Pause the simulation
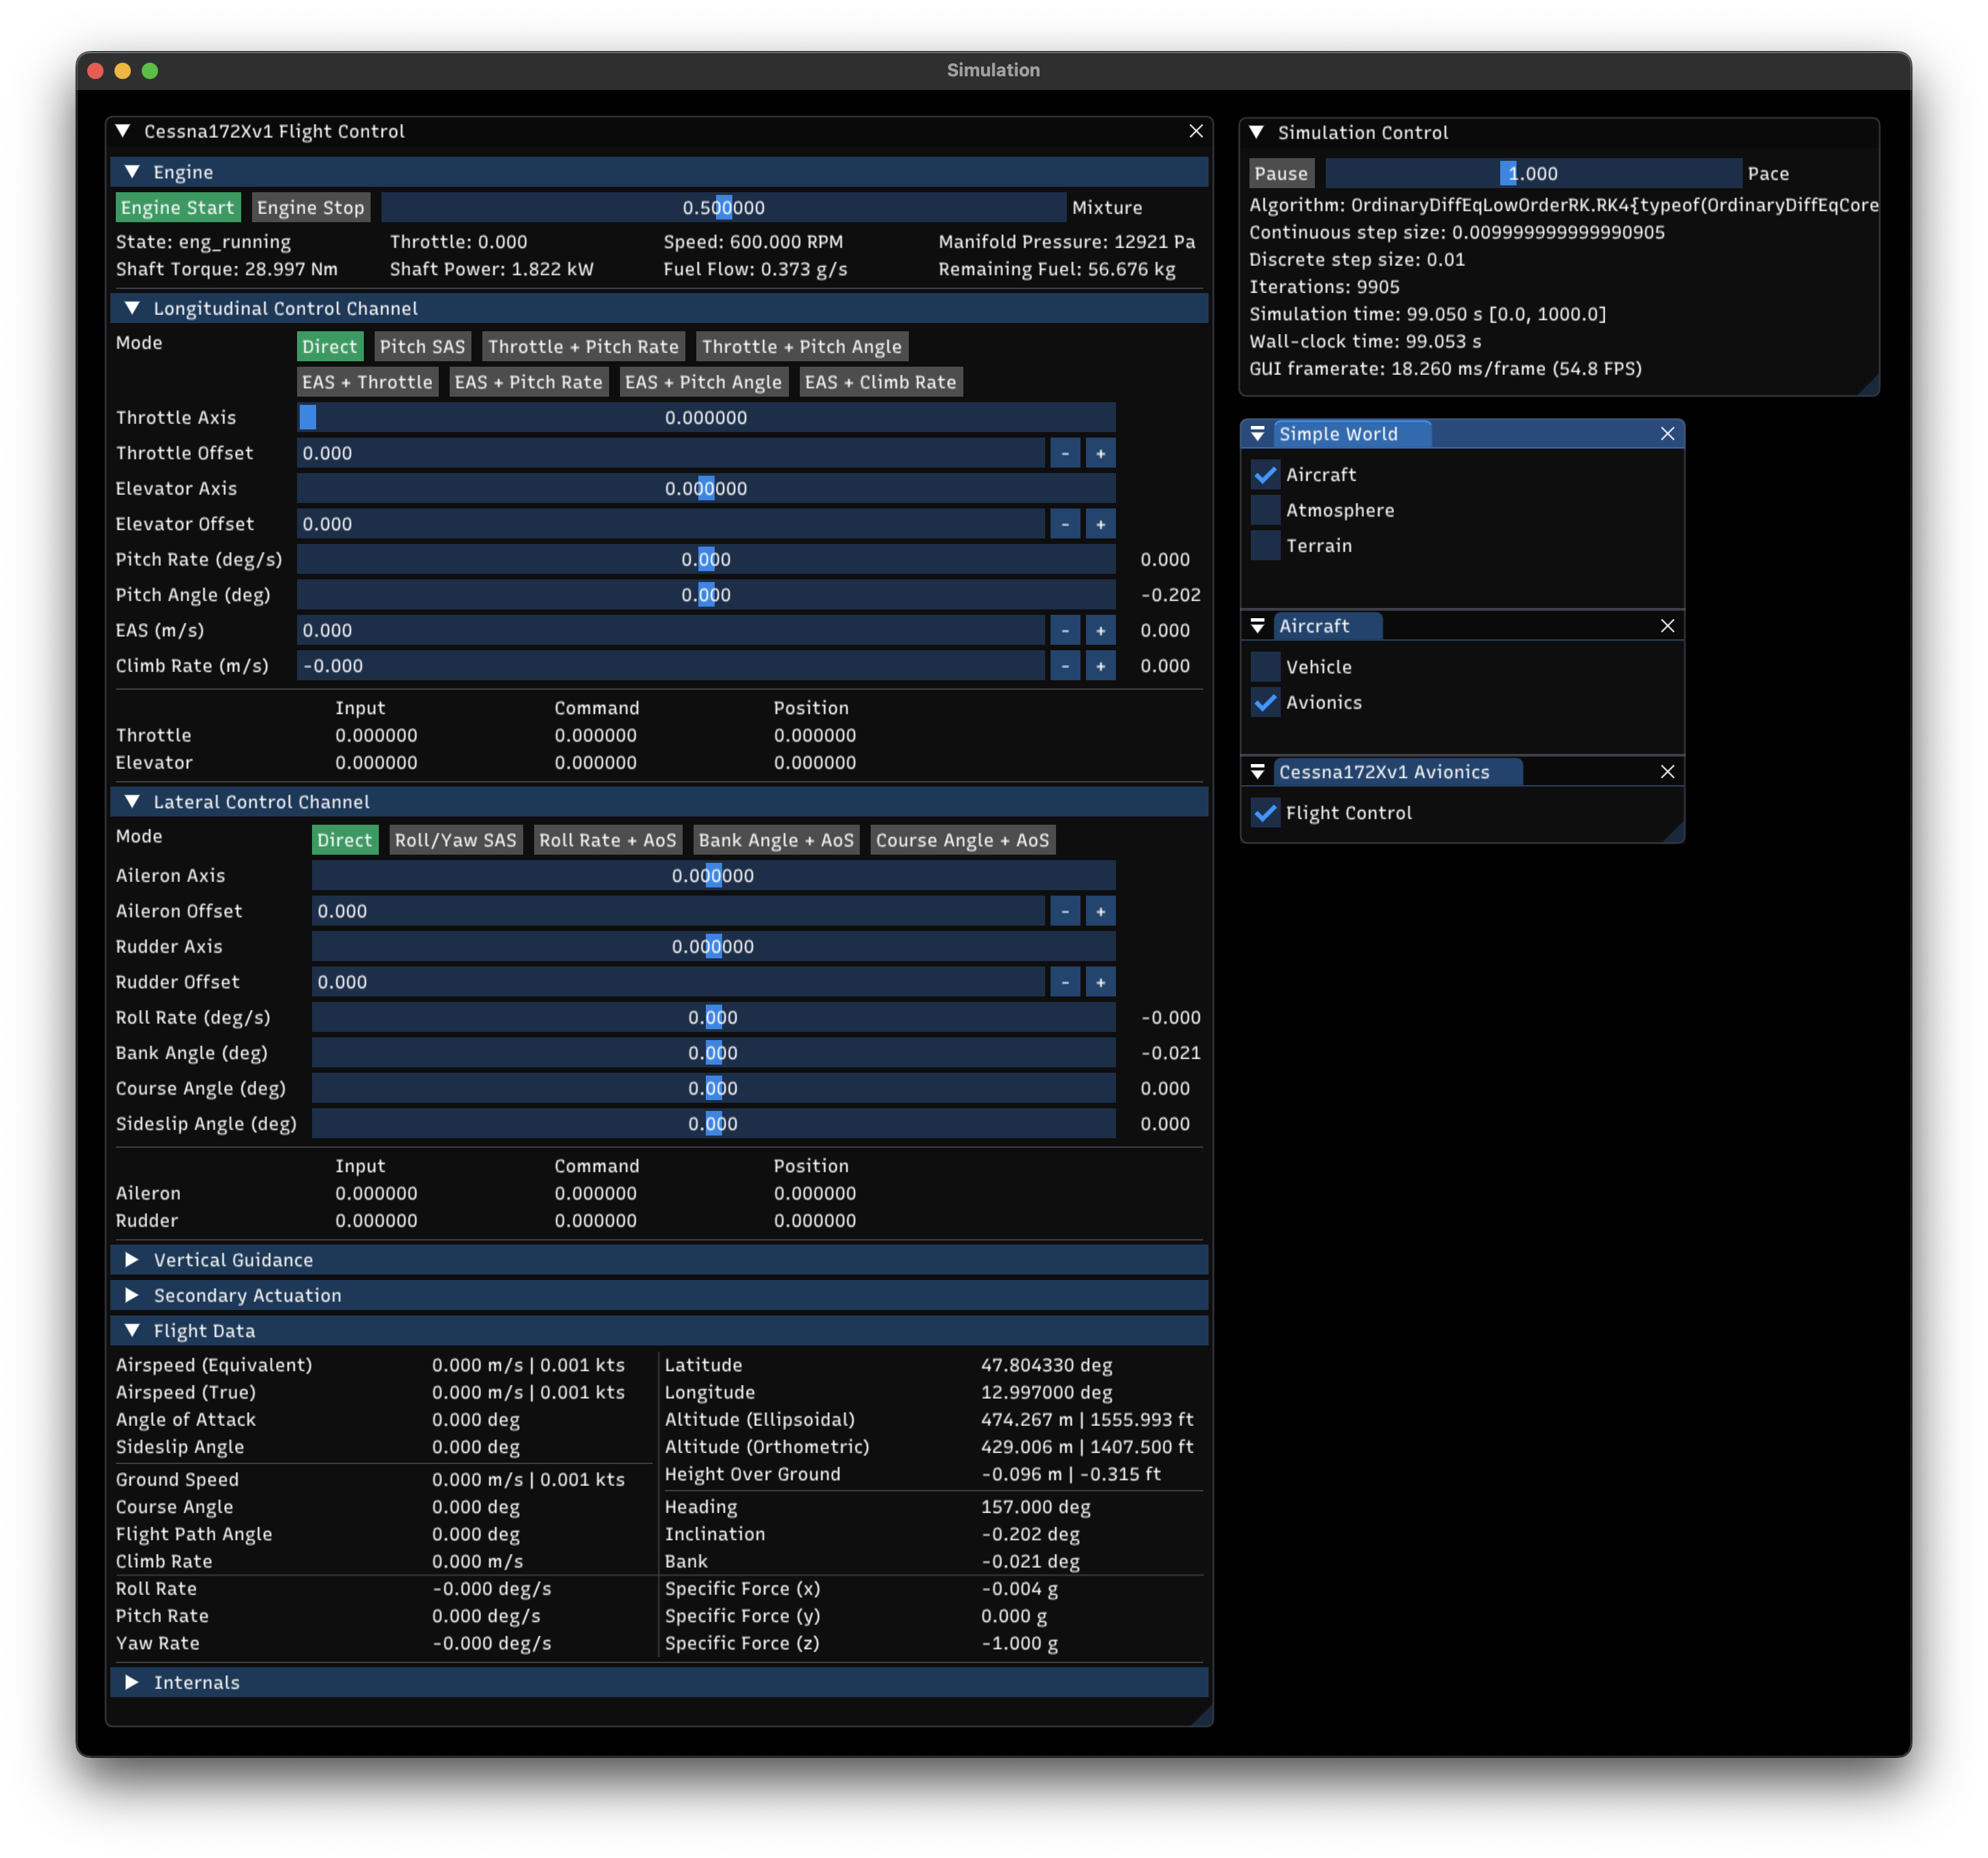 pos(1281,173)
